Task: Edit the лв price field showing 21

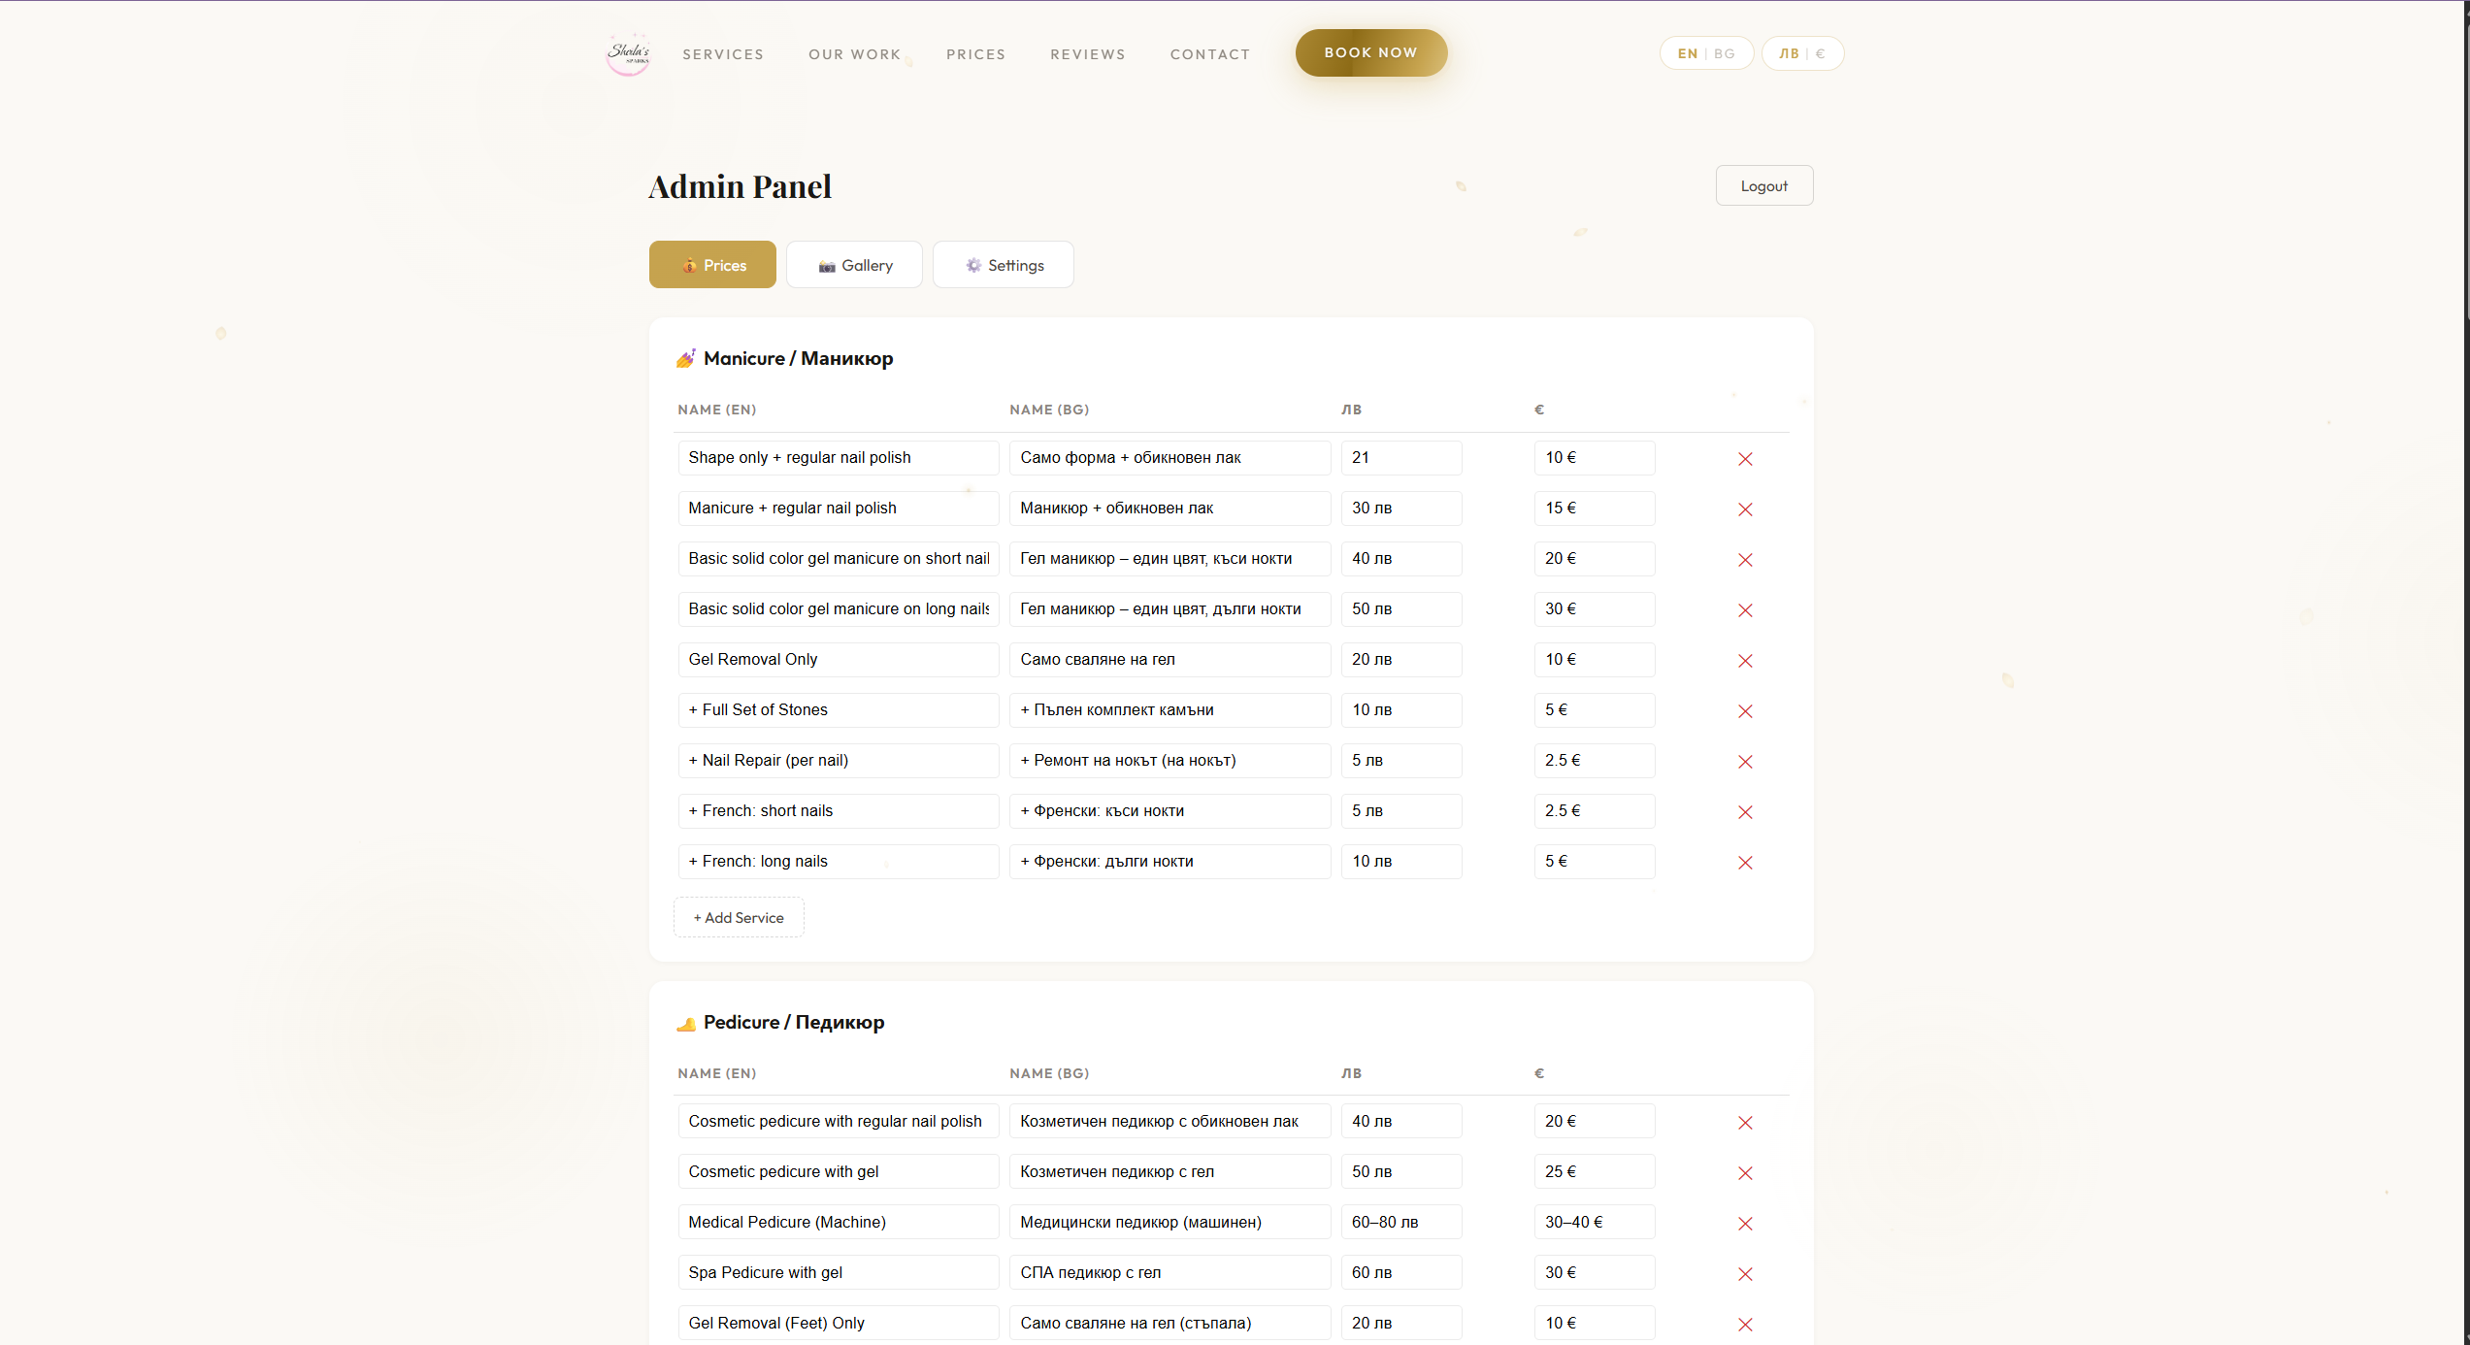Action: click(1400, 458)
